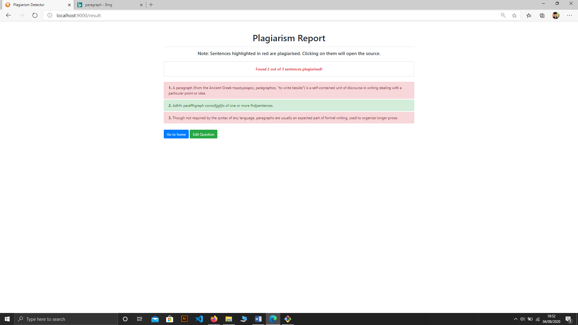The image size is (578, 325).
Task: Open the zoom magnifier icon in address bar
Action: [503, 15]
